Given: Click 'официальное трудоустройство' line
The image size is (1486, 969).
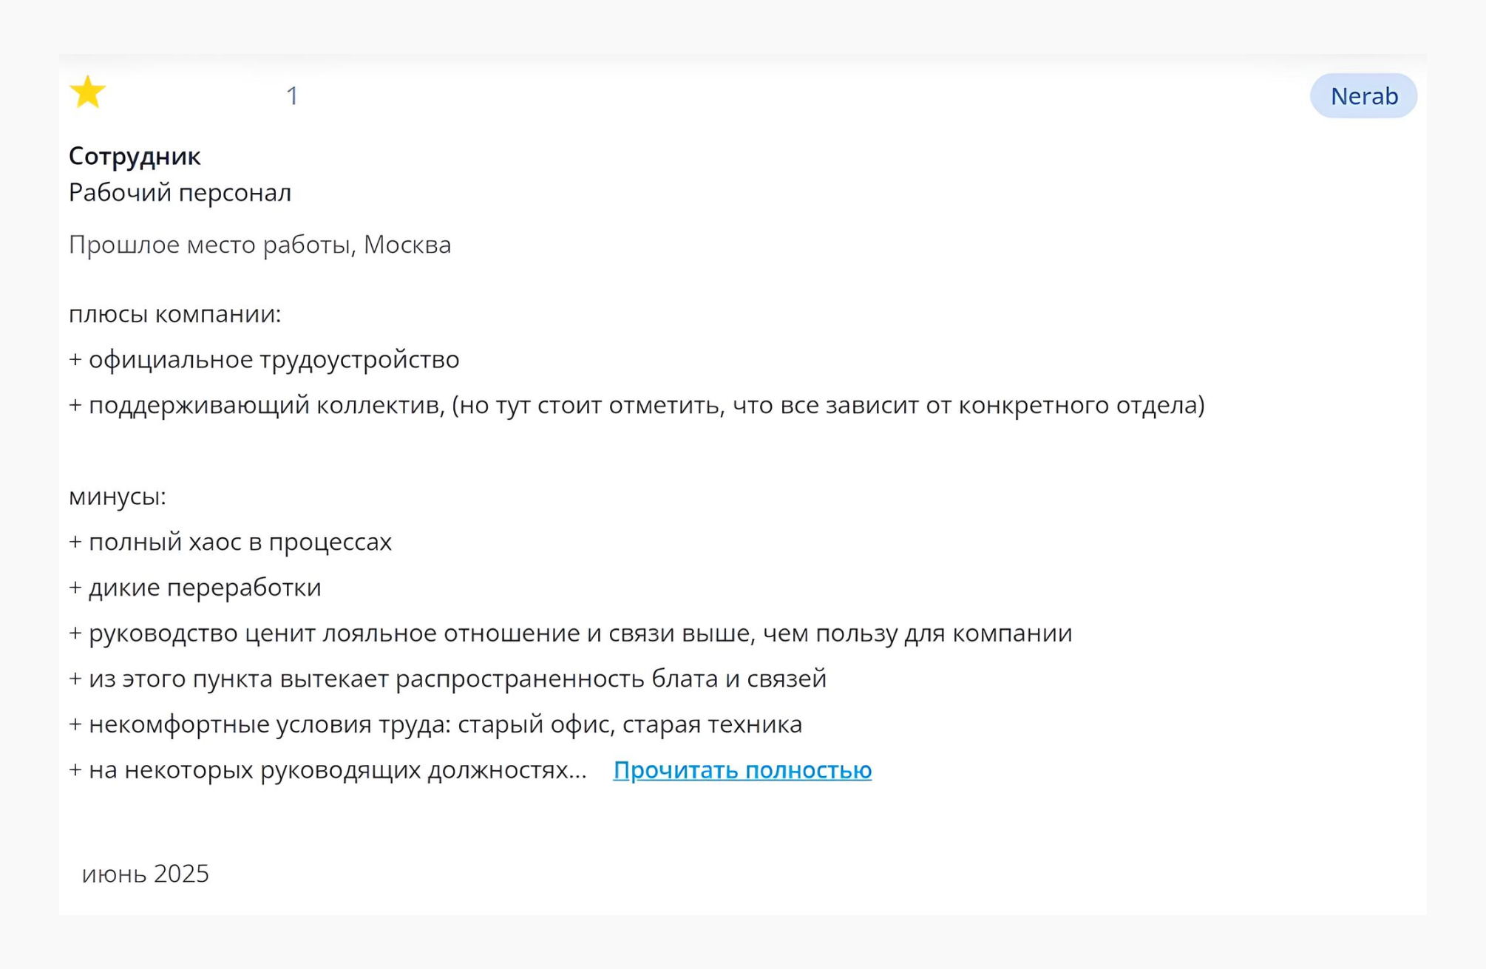Looking at the screenshot, I should point(264,360).
